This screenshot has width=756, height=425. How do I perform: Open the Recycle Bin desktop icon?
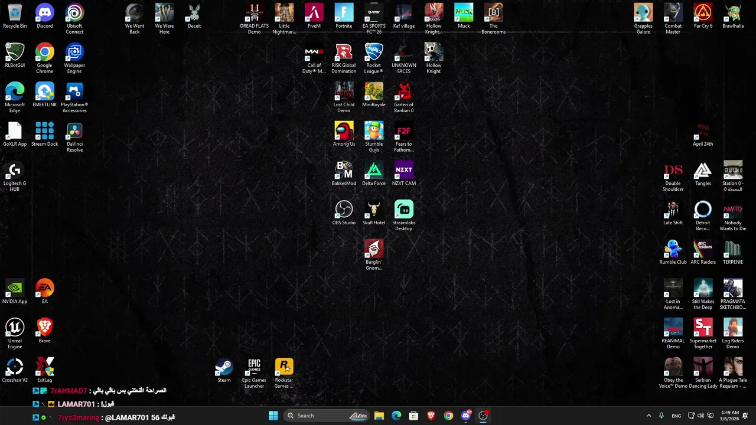pyautogui.click(x=15, y=17)
